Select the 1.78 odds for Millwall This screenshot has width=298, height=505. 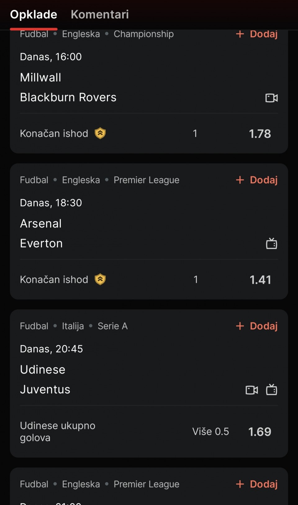[260, 134]
